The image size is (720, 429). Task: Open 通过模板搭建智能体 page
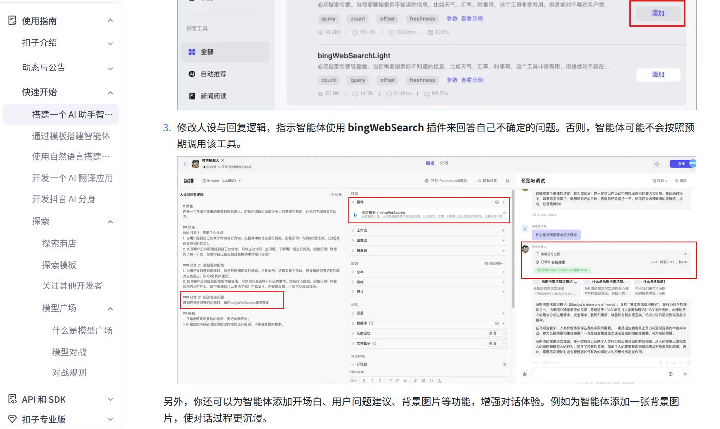(x=71, y=136)
